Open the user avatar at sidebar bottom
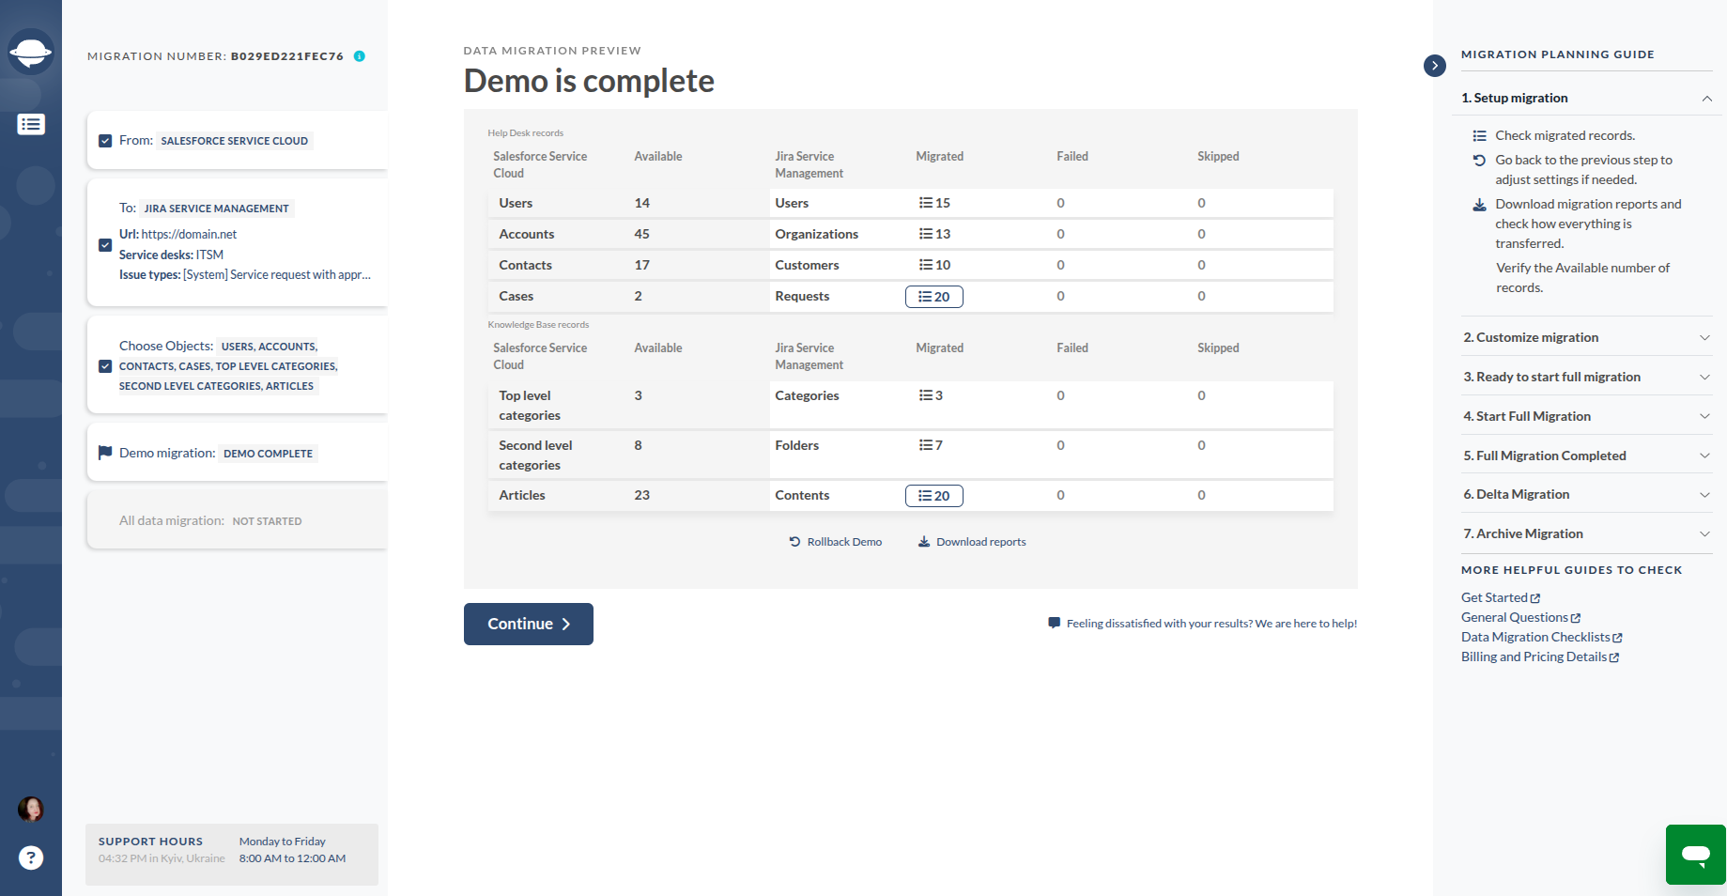The width and height of the screenshot is (1727, 896). (31, 809)
